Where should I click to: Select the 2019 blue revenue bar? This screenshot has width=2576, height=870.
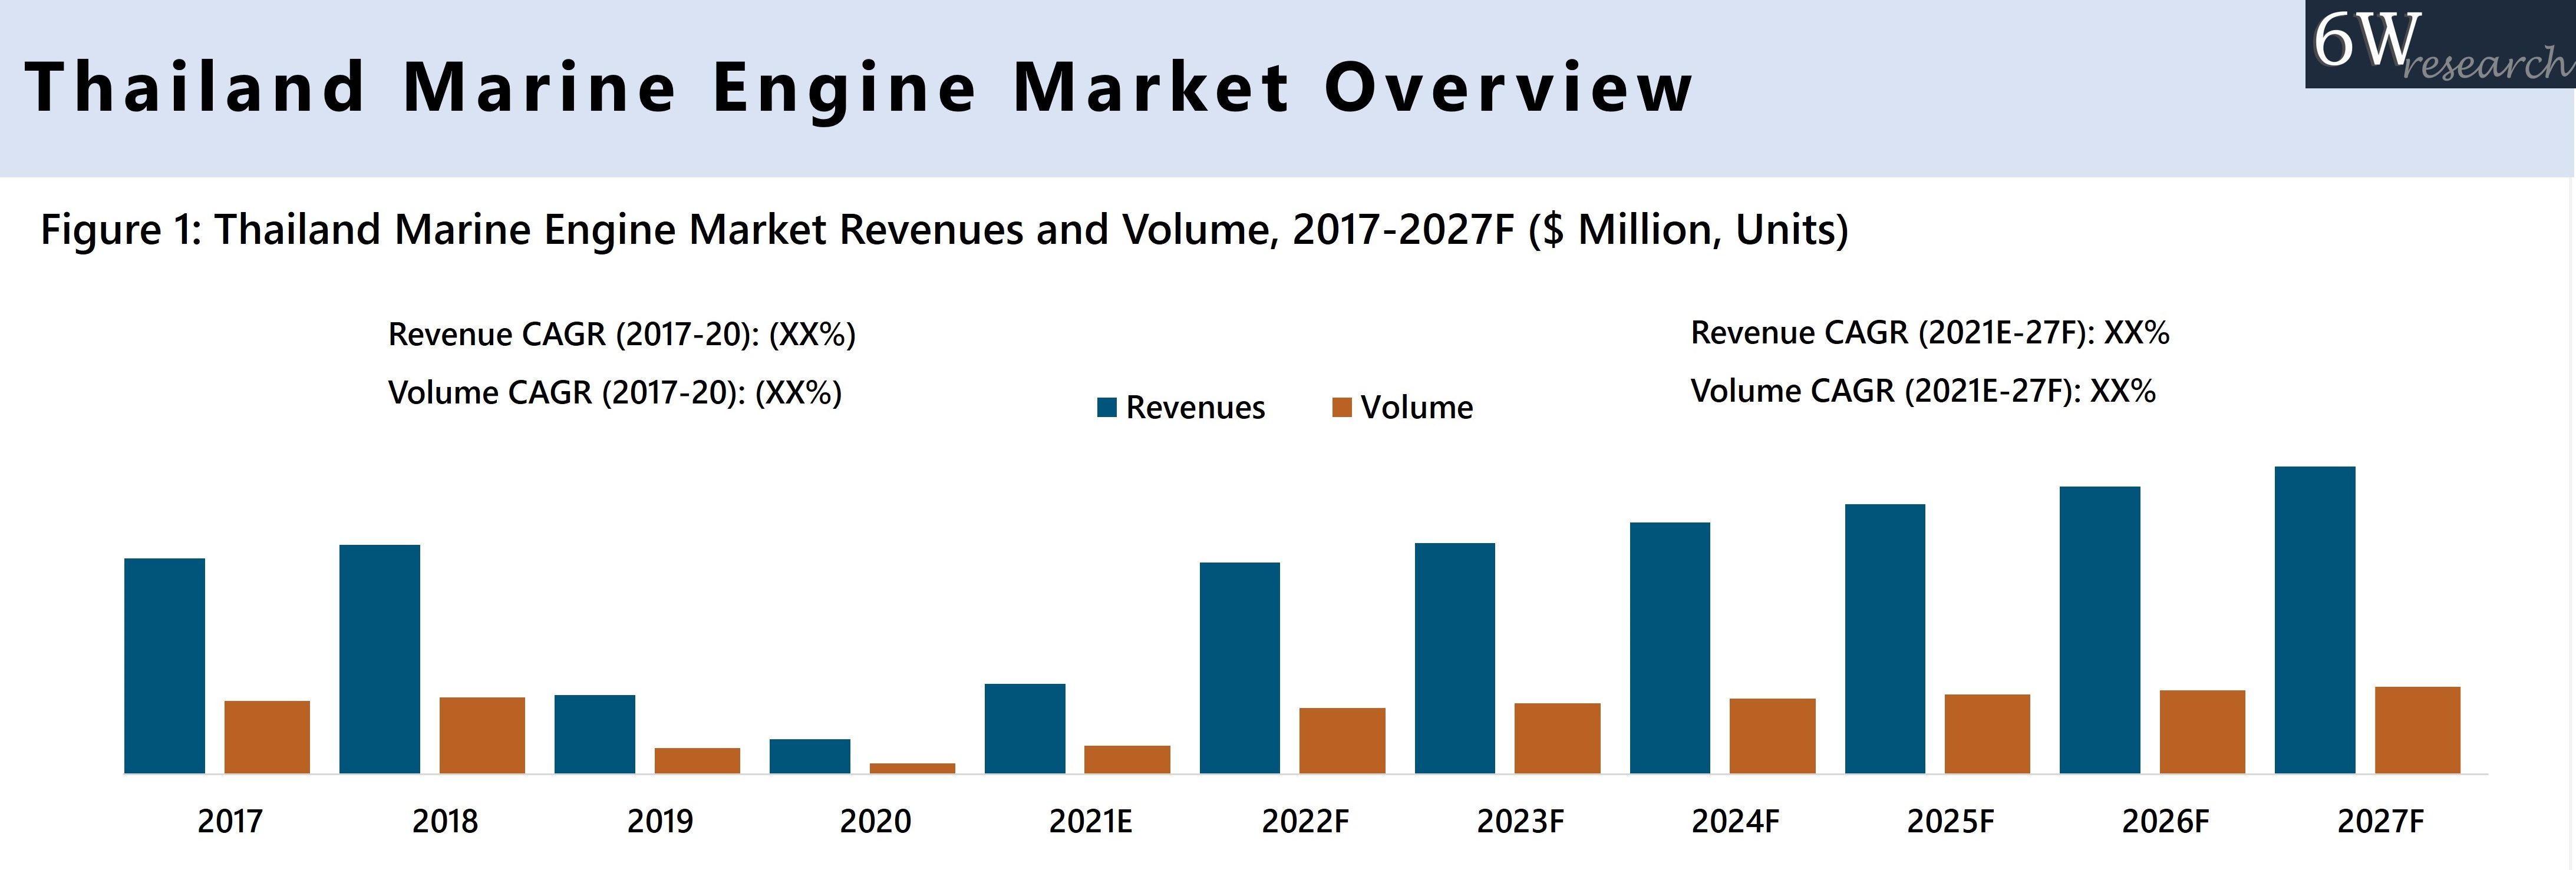(x=595, y=734)
